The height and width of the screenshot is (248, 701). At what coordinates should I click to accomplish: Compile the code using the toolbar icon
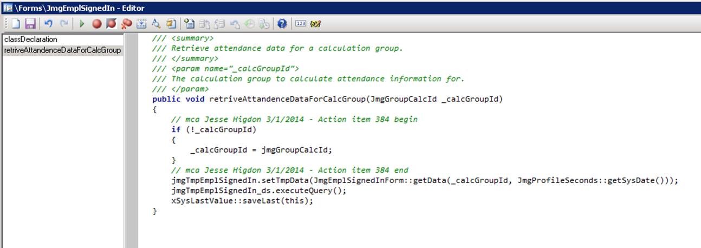click(141, 24)
